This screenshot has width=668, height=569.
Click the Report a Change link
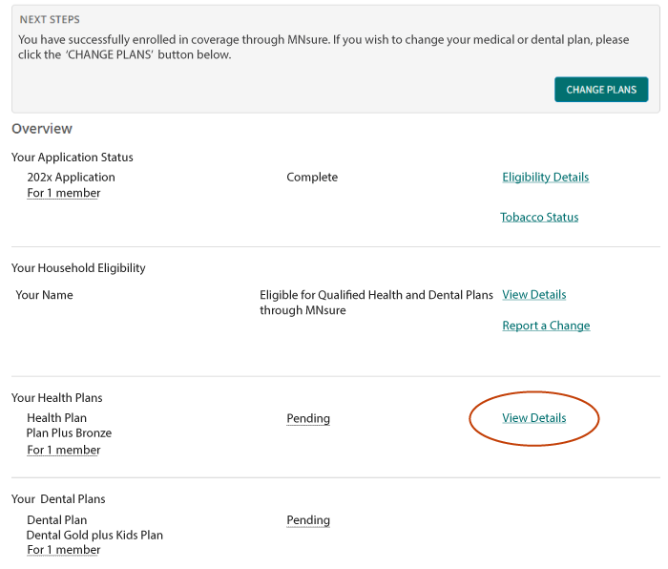(546, 327)
